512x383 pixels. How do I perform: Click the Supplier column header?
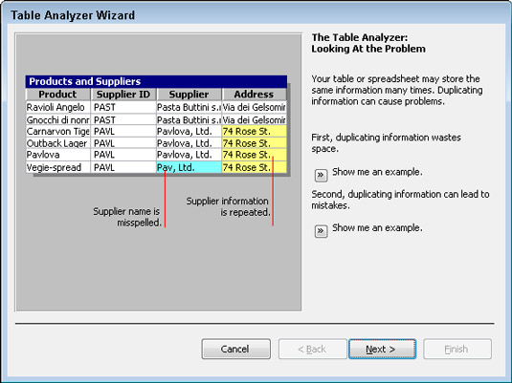point(189,95)
